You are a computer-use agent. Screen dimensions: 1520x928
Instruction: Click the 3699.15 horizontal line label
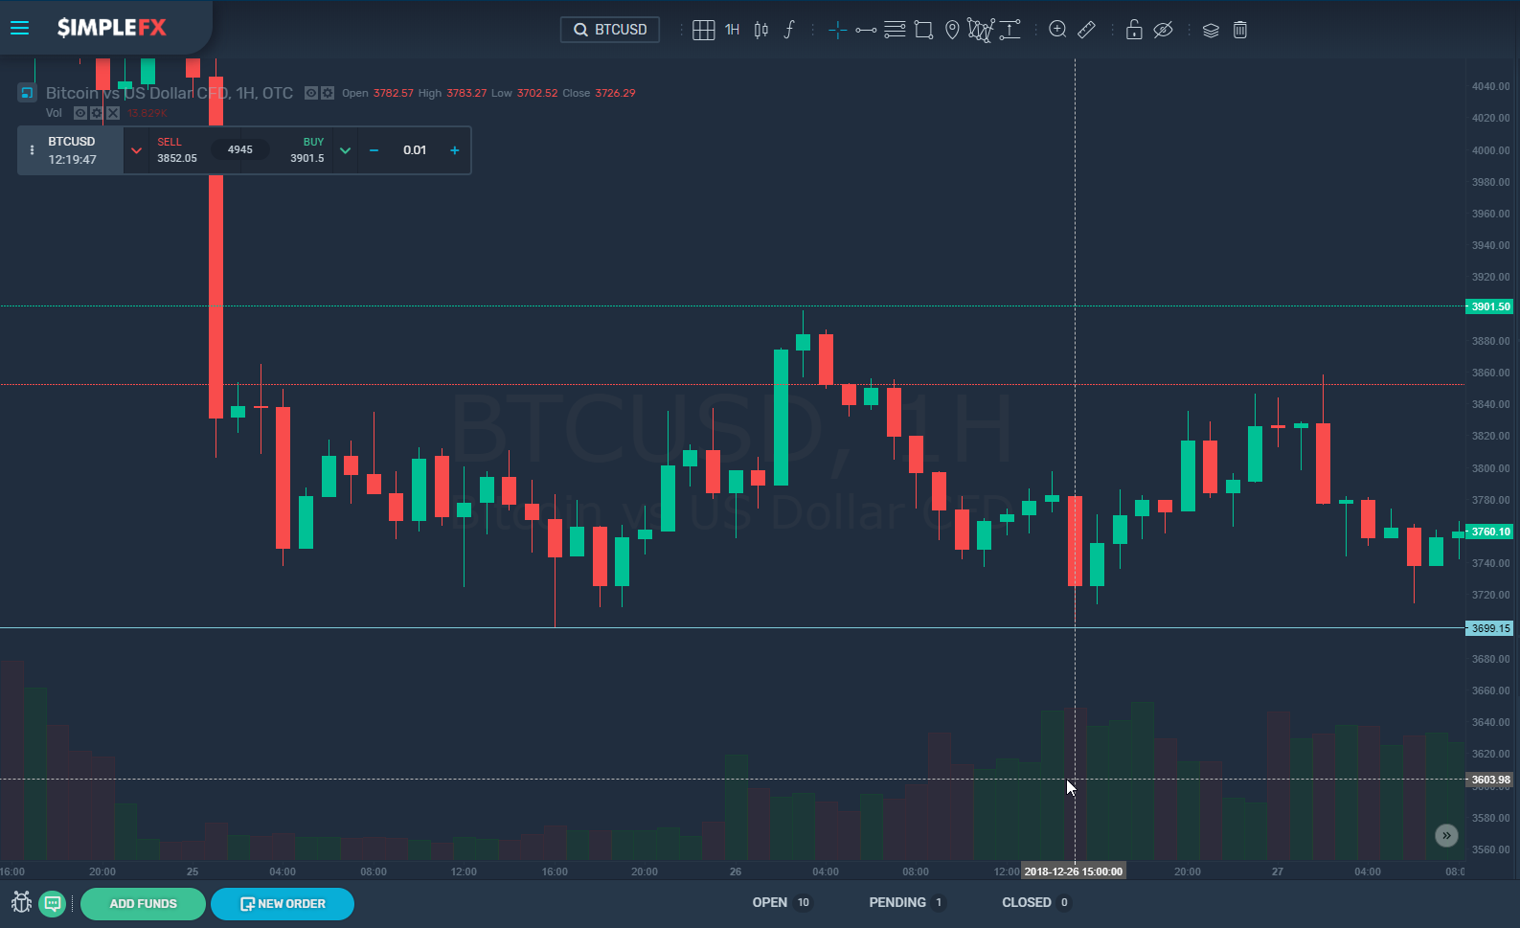point(1489,628)
